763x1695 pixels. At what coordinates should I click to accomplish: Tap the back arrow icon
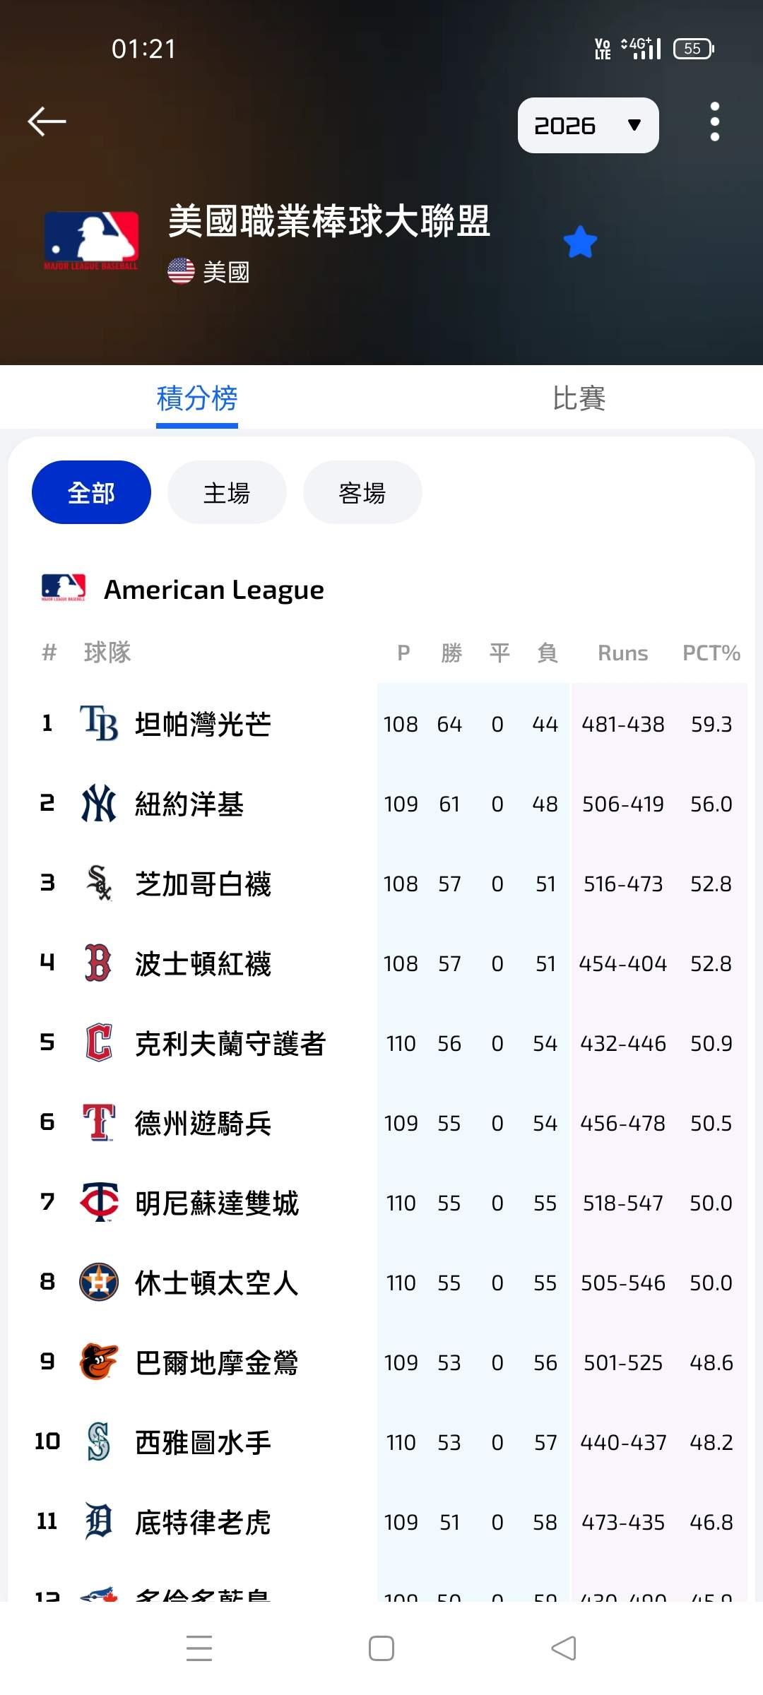[x=47, y=121]
